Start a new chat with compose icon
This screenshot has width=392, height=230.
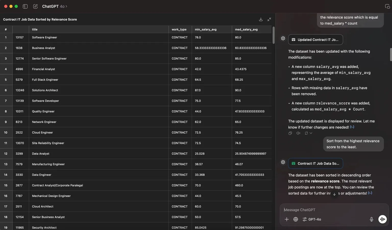click(x=35, y=6)
